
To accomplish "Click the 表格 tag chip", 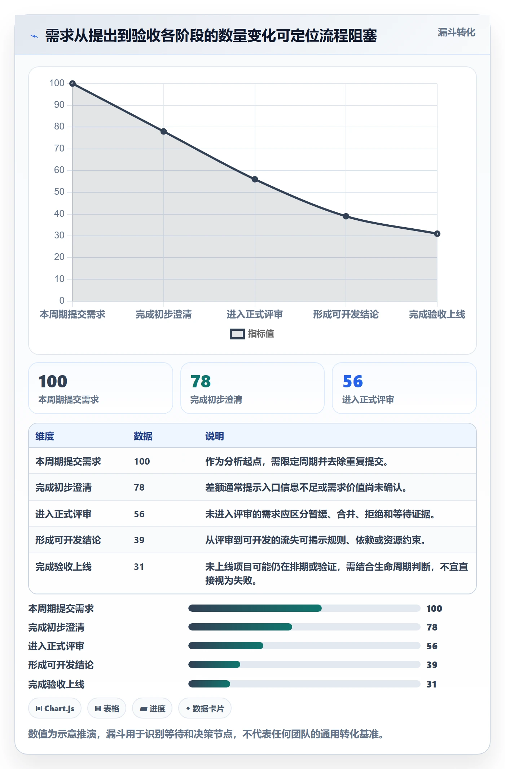I will click(107, 708).
